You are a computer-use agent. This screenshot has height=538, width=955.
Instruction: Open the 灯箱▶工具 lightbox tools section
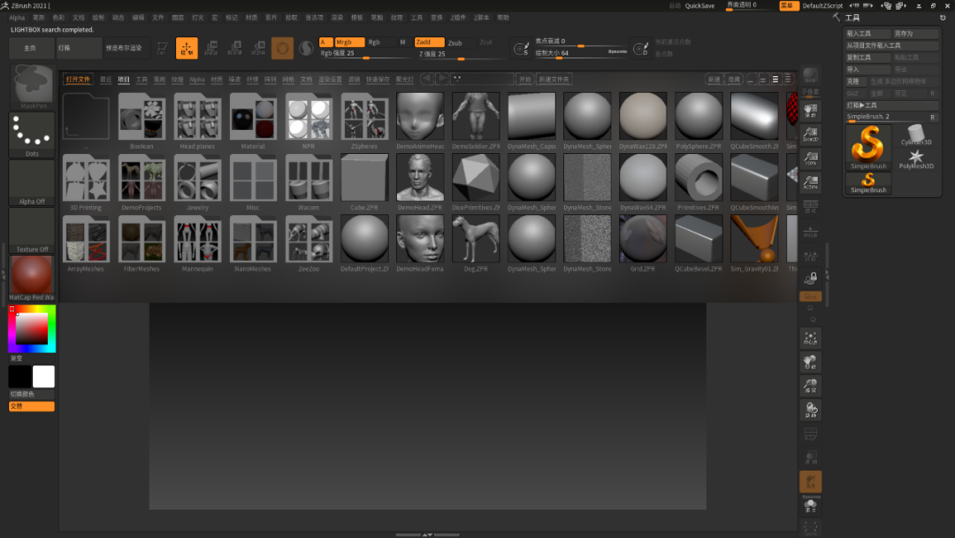point(891,105)
